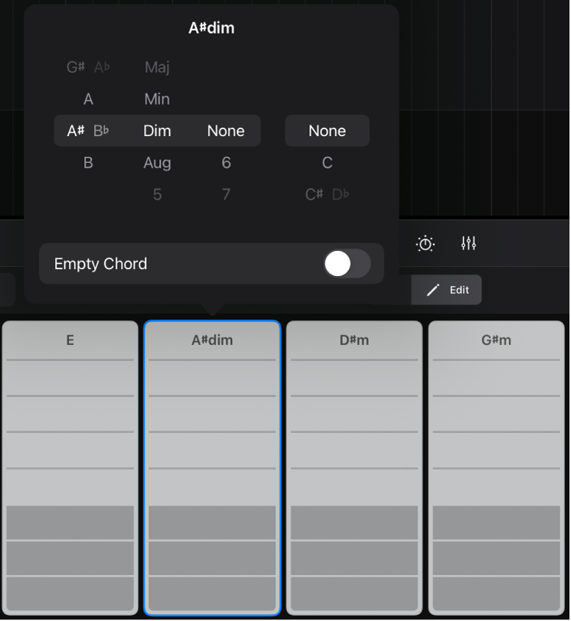571x621 pixels.
Task: Choose the selected root note A# / Bb
Action: (88, 131)
